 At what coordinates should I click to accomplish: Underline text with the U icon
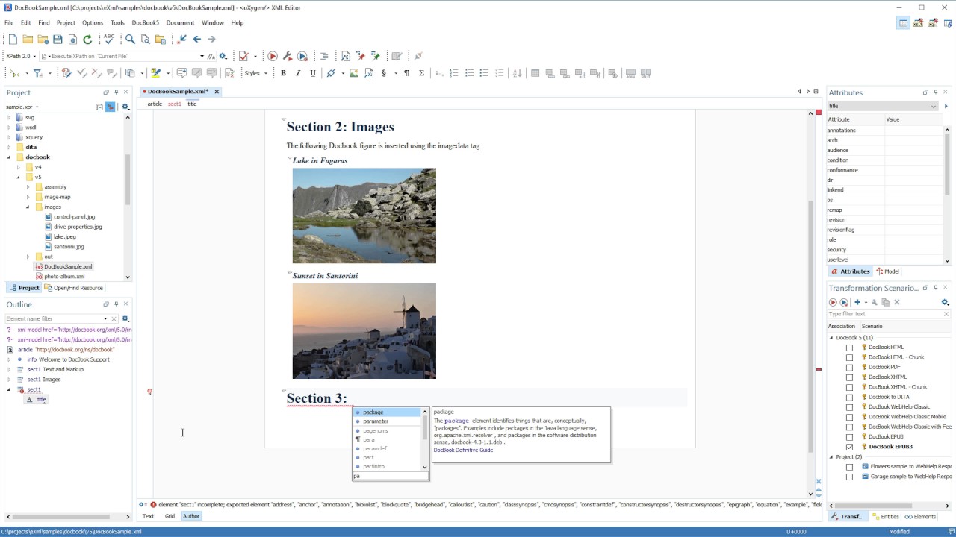coord(312,73)
